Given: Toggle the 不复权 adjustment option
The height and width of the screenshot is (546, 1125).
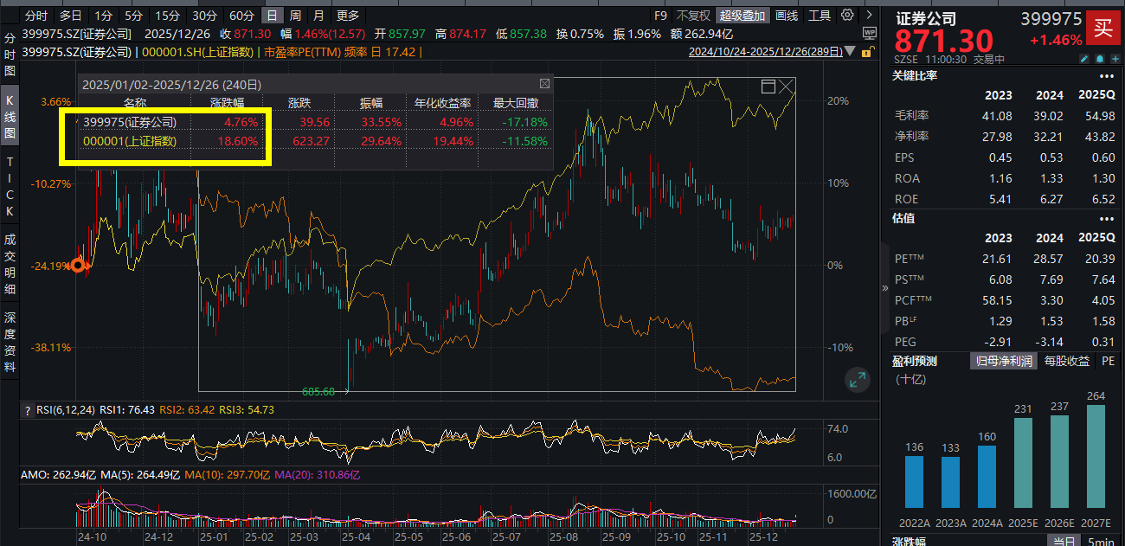Looking at the screenshot, I should click(x=693, y=16).
